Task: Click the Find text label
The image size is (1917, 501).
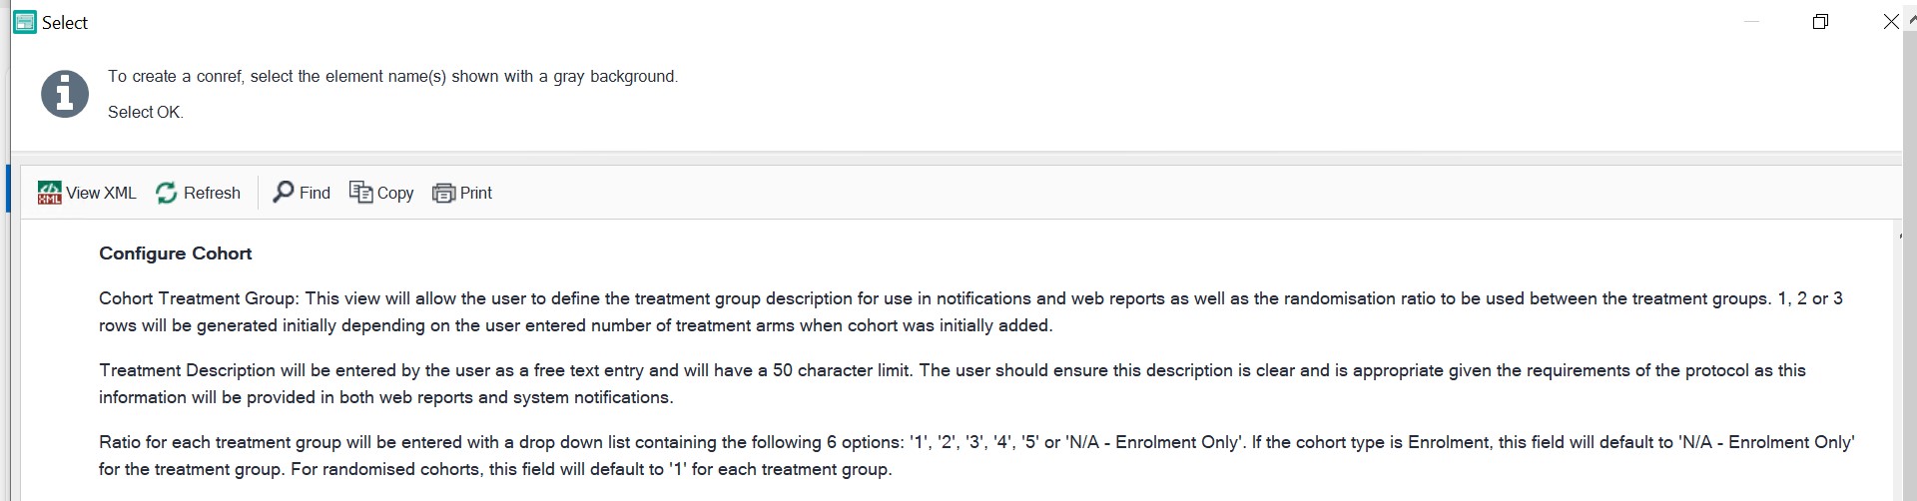Action: click(315, 193)
